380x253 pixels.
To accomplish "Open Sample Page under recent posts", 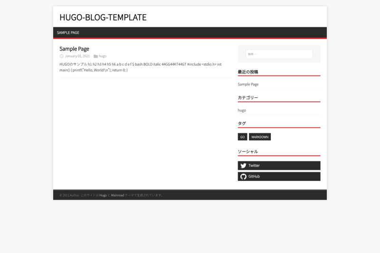I will pos(248,84).
